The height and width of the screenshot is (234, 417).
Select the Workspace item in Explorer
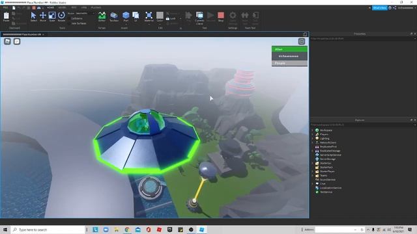click(x=324, y=130)
